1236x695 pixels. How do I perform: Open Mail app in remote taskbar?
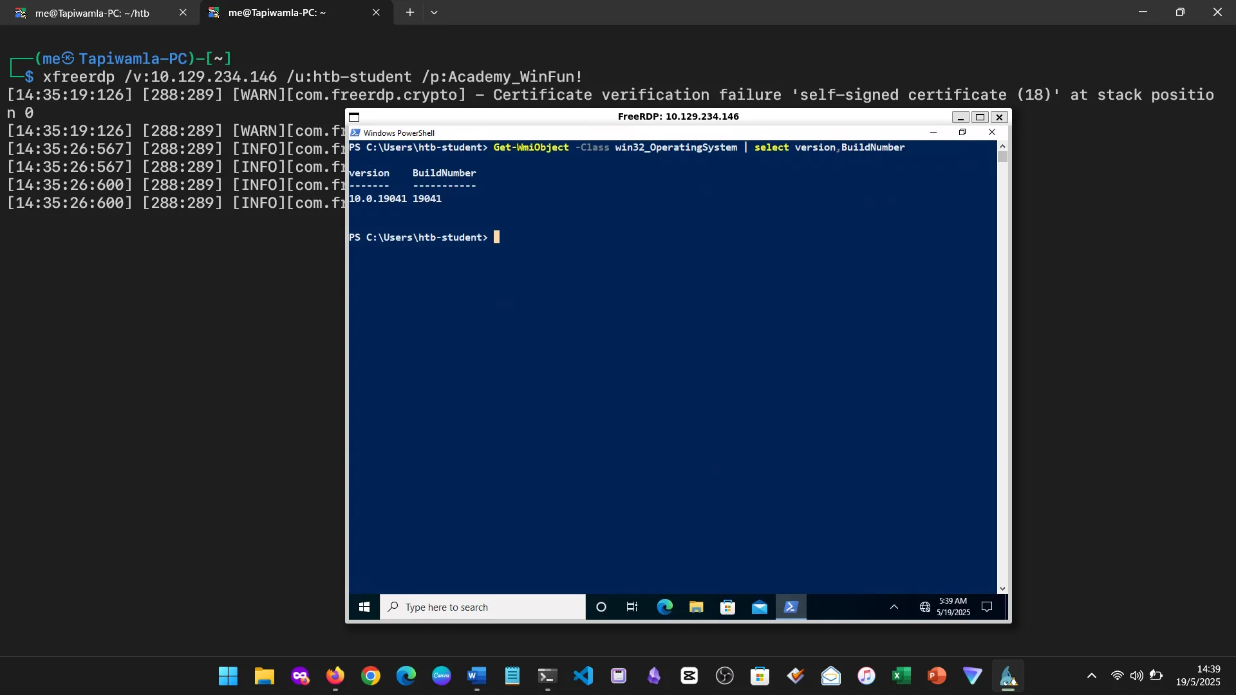tap(760, 607)
